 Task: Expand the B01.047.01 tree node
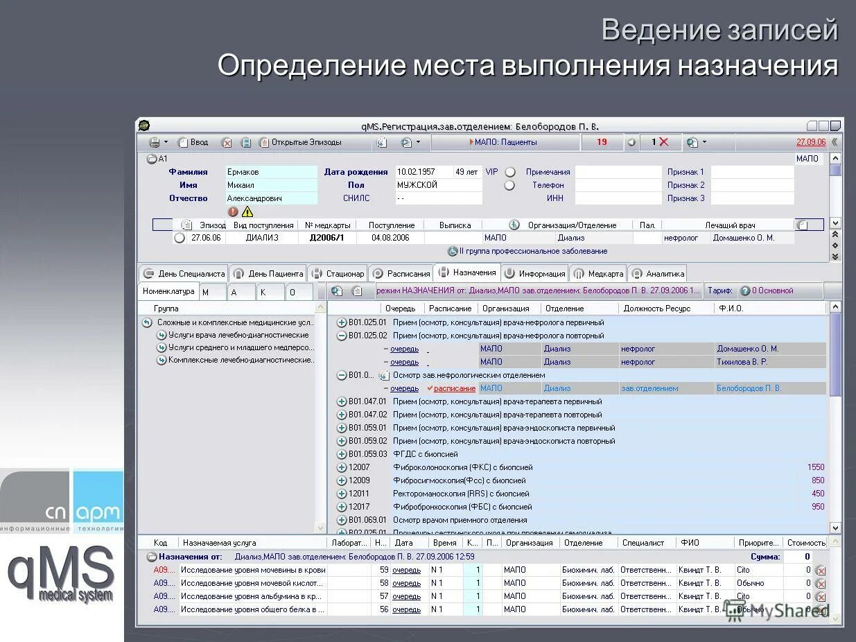340,401
